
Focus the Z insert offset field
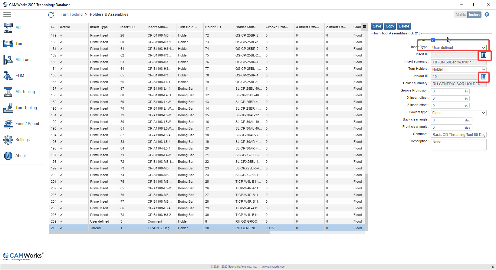[447, 105]
